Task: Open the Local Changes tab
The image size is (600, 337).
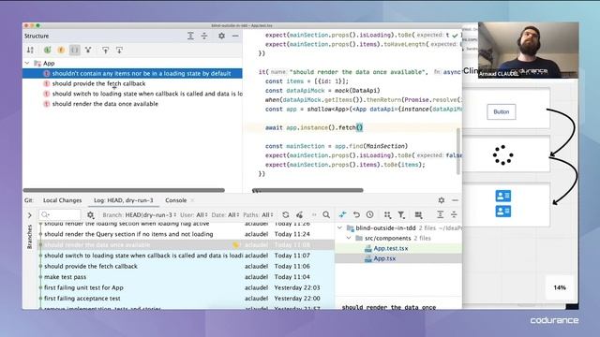Action: pyautogui.click(x=63, y=200)
